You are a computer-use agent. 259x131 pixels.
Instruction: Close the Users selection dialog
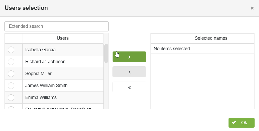point(252,8)
